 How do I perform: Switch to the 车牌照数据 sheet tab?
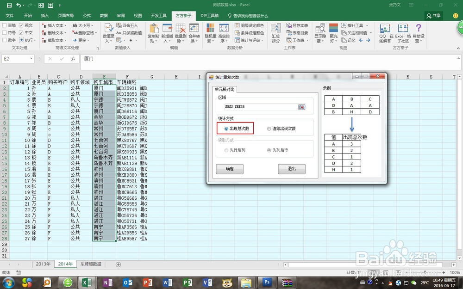click(91, 264)
